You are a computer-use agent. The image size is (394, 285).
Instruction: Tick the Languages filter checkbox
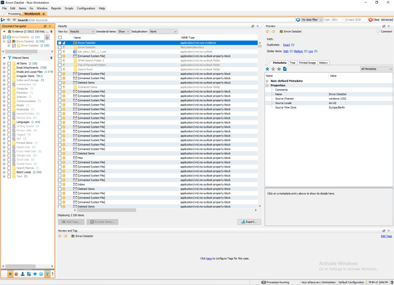click(9, 122)
